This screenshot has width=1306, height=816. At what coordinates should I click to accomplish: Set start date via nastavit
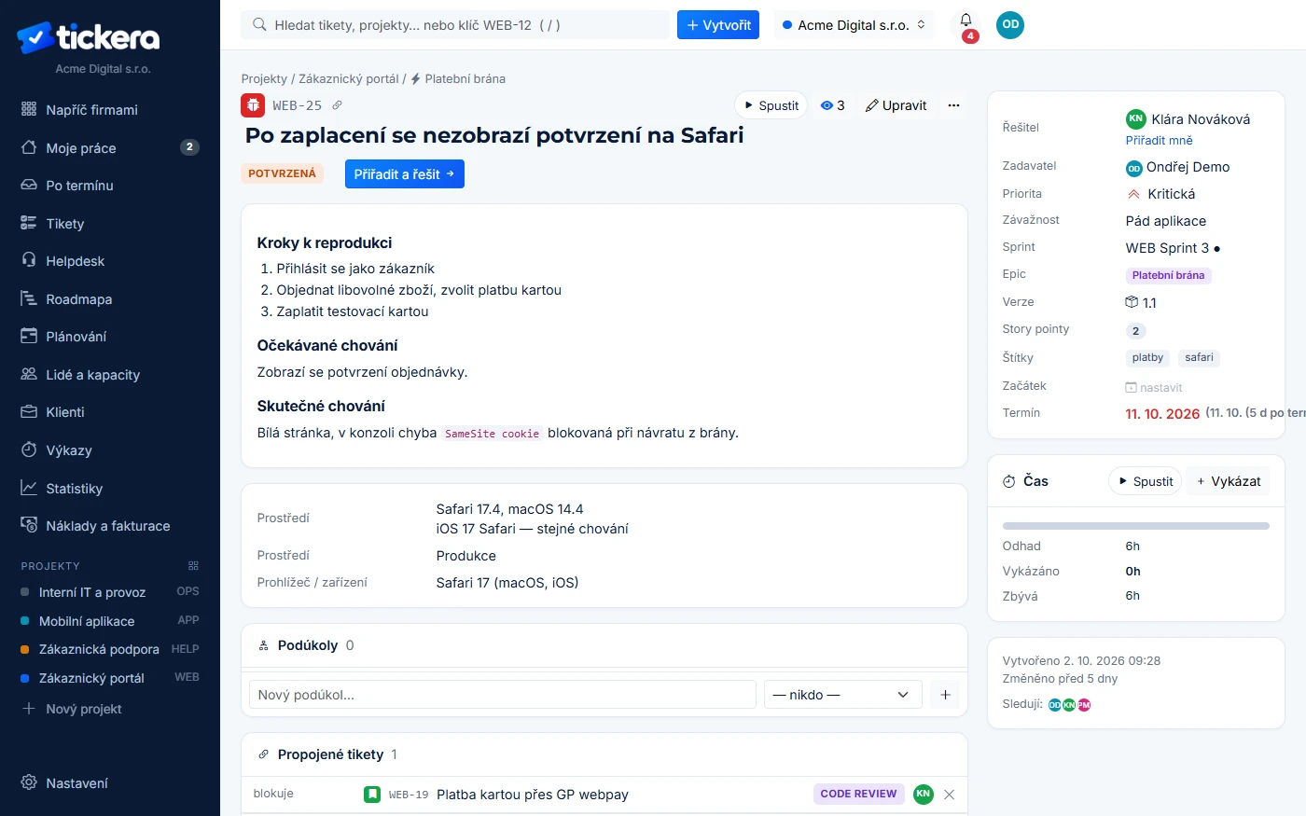(1154, 388)
